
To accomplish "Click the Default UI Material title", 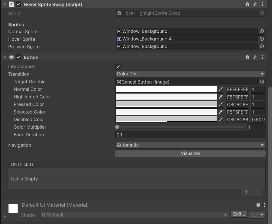I will click(x=55, y=205).
